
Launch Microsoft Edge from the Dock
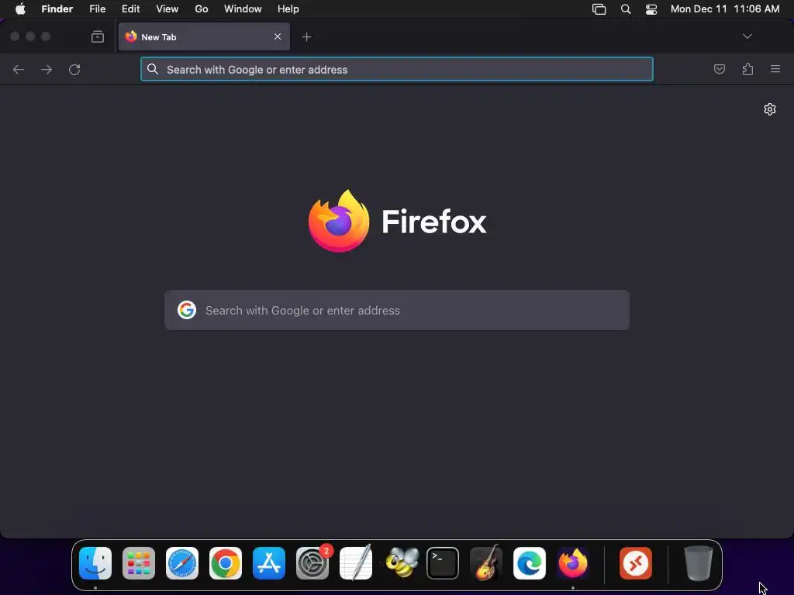[530, 563]
